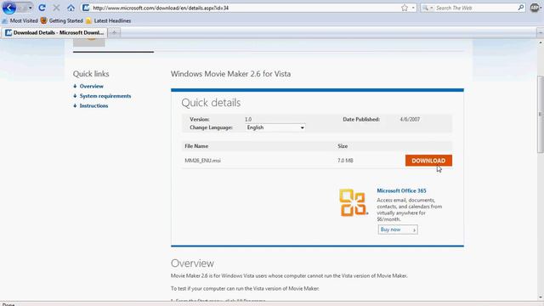544x306 pixels.
Task: Jump to the Instructions quick link
Action: (x=93, y=105)
